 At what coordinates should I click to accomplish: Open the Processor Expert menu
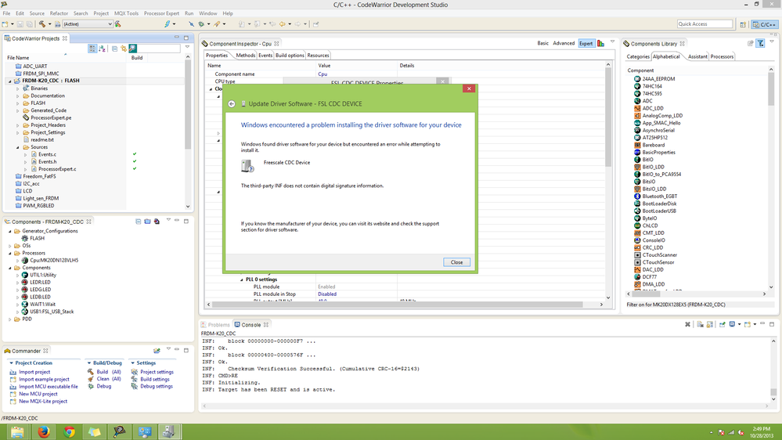click(161, 13)
